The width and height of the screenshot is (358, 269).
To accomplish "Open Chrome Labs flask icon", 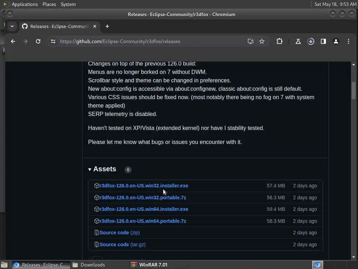I will [298, 41].
